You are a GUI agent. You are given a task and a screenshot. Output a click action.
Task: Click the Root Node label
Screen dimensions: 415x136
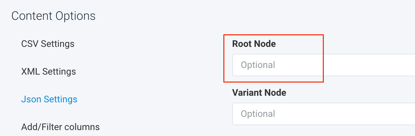(254, 44)
